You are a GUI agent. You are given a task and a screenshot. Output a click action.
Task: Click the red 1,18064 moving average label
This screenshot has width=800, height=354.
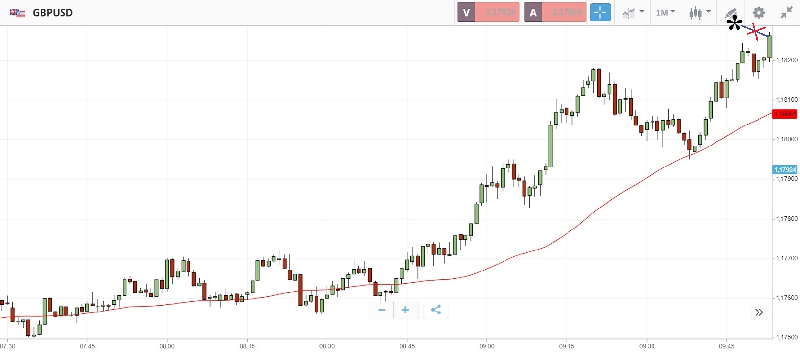click(x=785, y=114)
